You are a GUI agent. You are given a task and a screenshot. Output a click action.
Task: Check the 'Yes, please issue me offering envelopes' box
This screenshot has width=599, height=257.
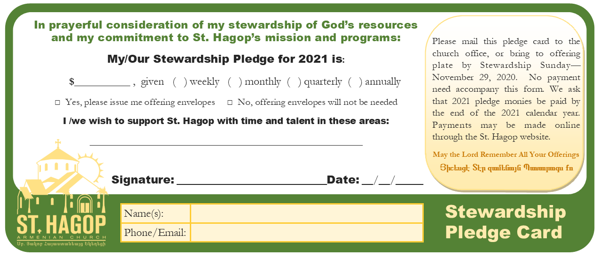pos(58,102)
